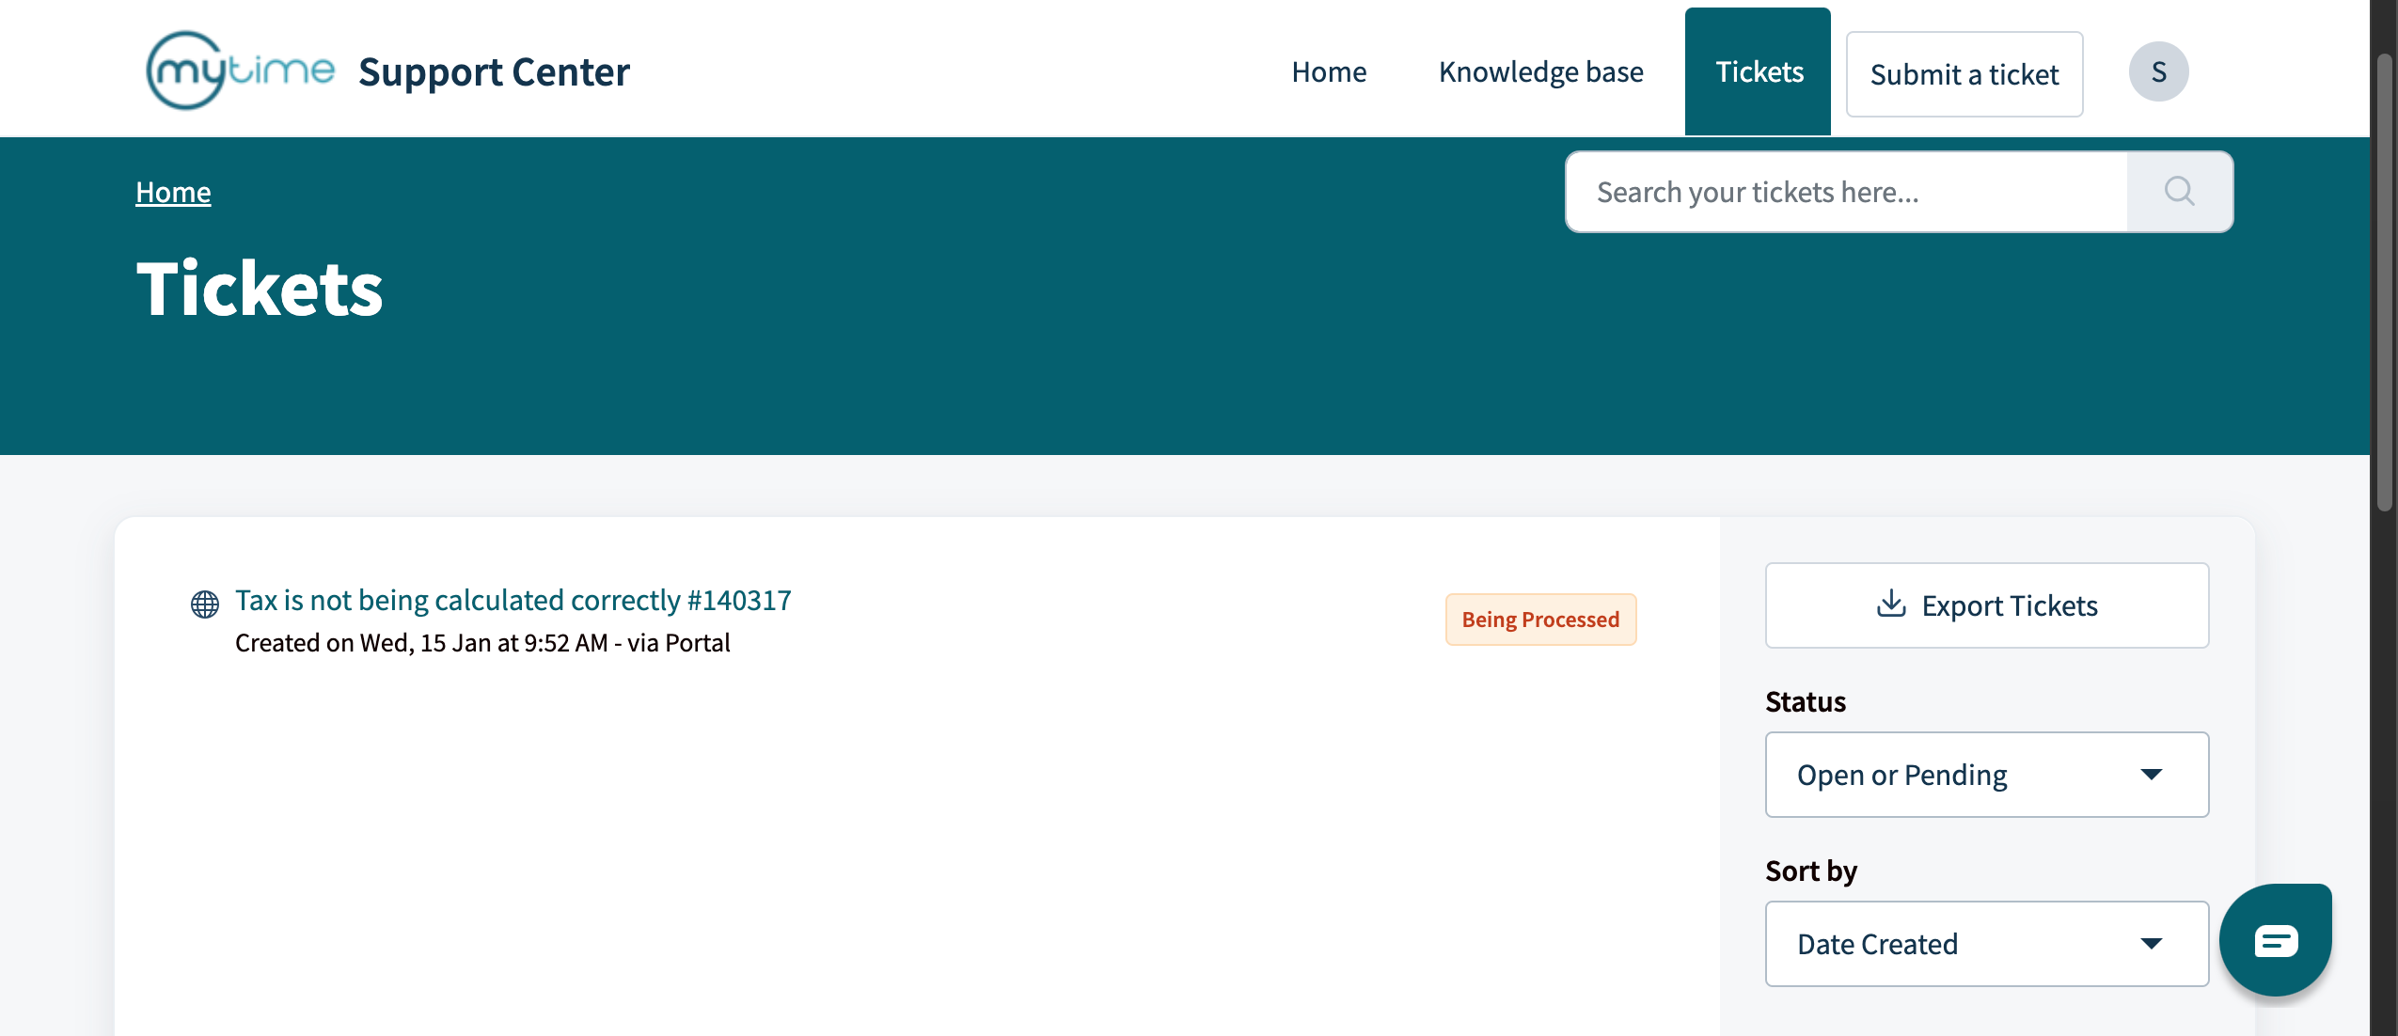
Task: Go to the Home nav tab
Action: coord(1329,71)
